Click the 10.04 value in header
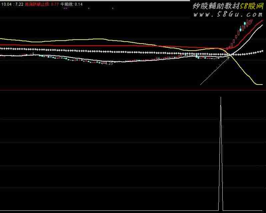The image size is (266, 213). [6, 4]
